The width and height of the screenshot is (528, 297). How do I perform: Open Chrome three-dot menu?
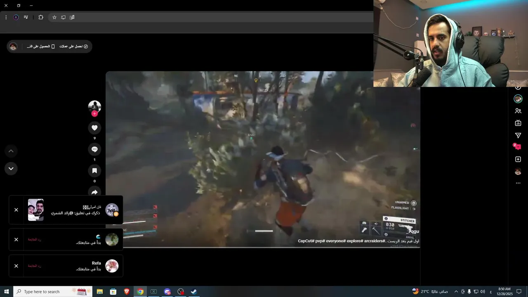click(6, 17)
